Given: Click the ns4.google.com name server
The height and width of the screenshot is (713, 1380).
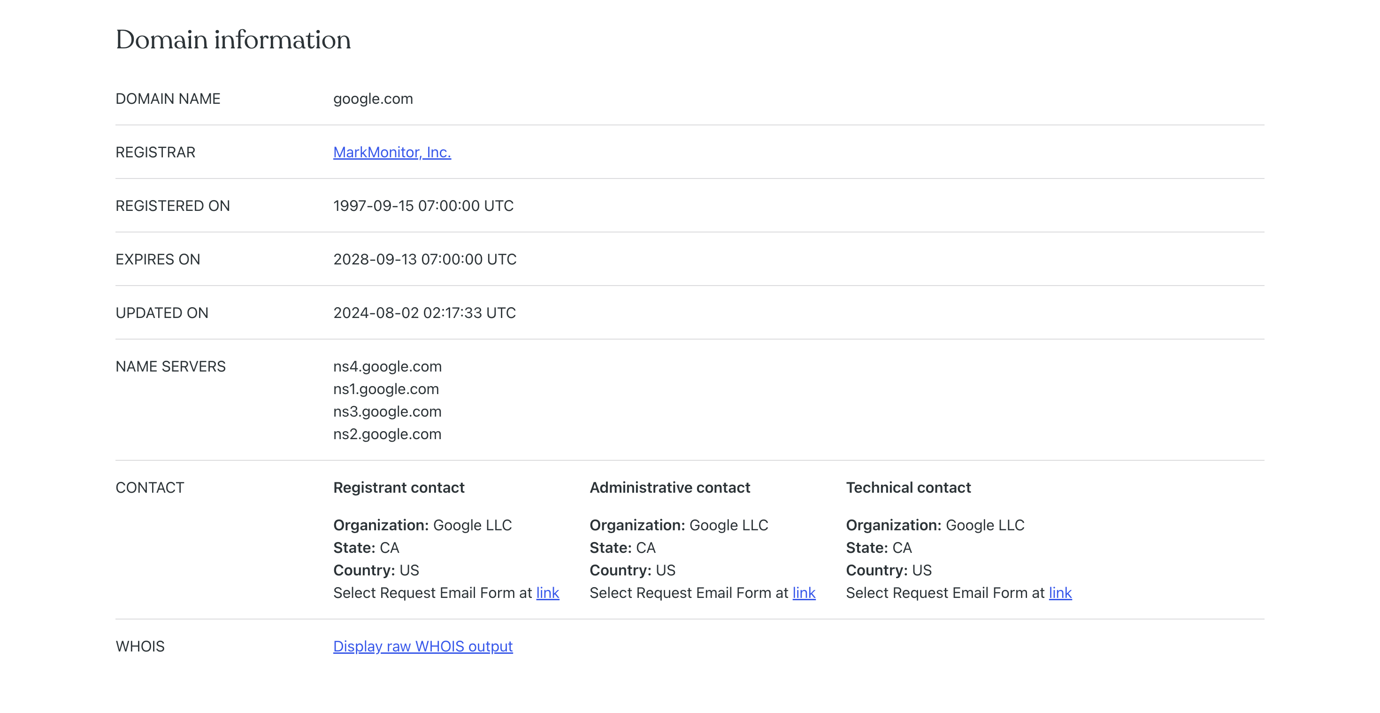Looking at the screenshot, I should tap(387, 367).
